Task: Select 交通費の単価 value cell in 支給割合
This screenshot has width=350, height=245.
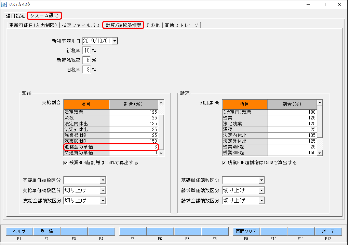Action: (134, 153)
